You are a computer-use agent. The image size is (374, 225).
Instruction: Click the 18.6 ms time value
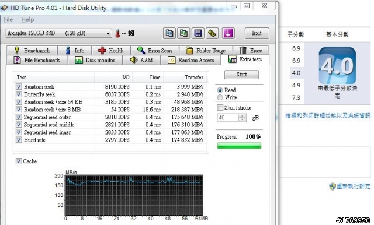tap(152, 110)
